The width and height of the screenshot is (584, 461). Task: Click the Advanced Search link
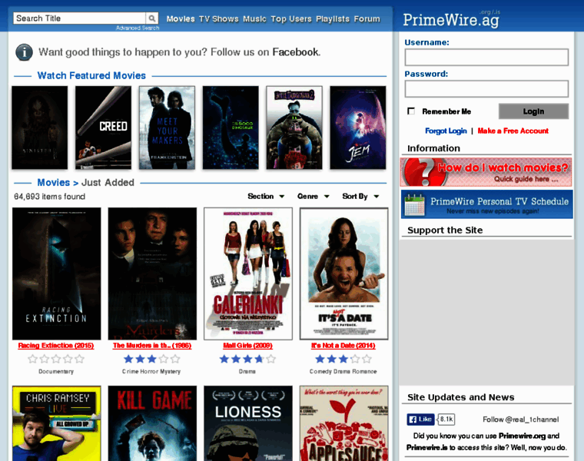click(138, 28)
